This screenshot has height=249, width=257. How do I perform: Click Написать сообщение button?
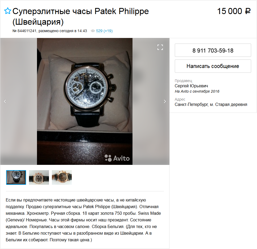click(213, 66)
